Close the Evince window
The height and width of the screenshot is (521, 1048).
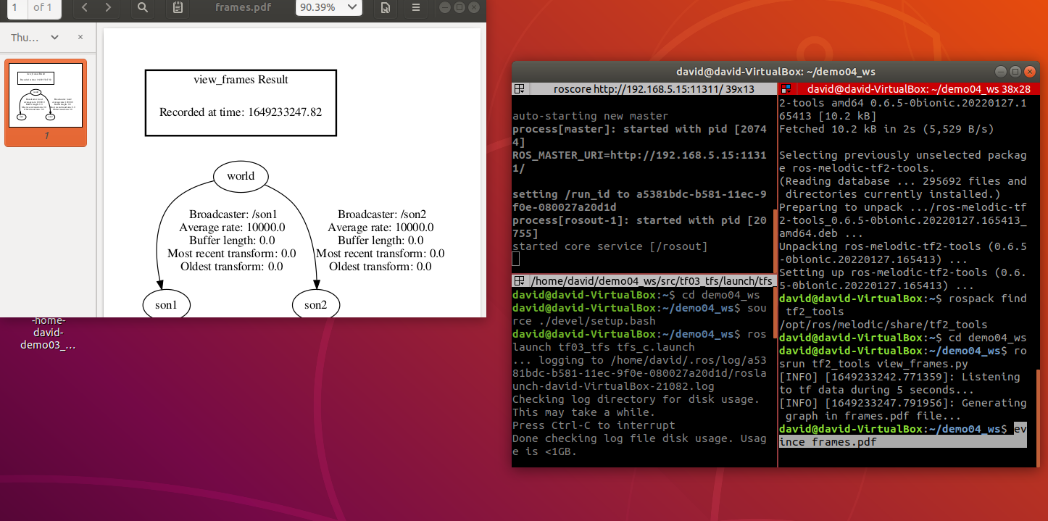473,7
